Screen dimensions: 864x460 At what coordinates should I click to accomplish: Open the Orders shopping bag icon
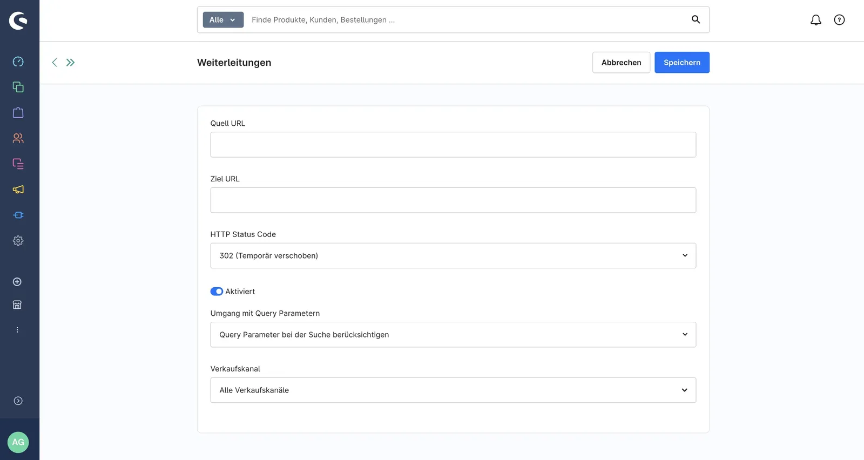(x=18, y=112)
